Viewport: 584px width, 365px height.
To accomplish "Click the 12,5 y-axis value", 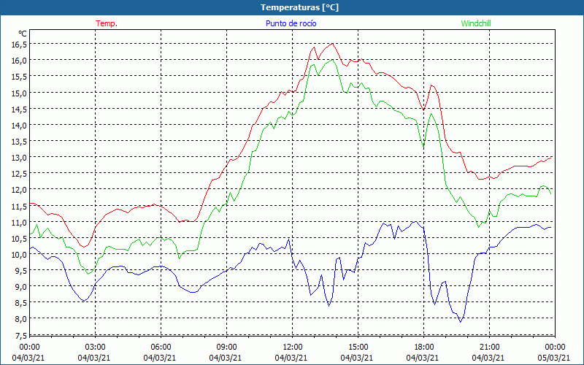I will 19,174.
